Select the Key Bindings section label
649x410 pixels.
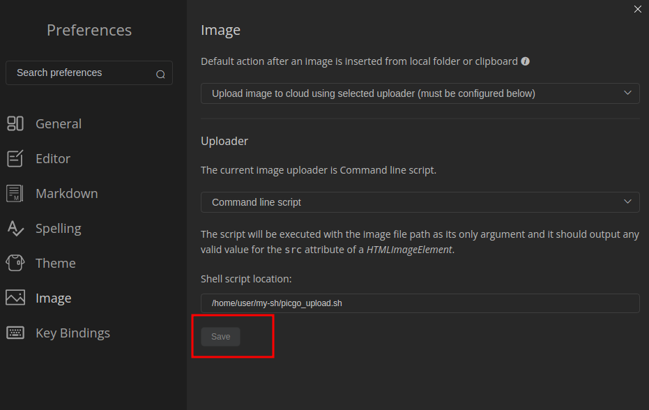(x=73, y=333)
